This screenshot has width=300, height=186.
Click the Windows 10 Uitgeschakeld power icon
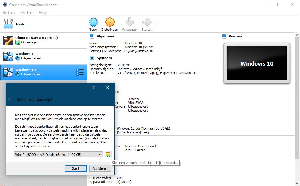click(17, 74)
